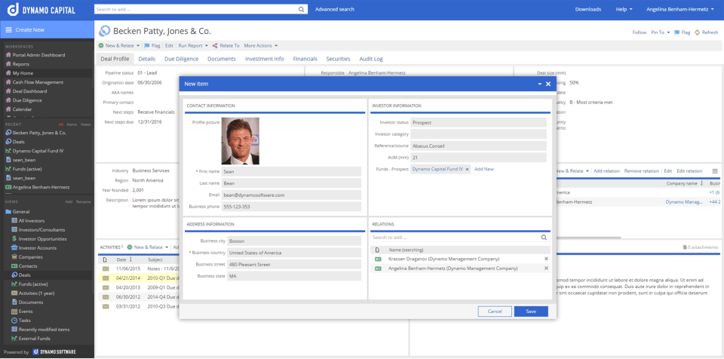
Task: Open Deal Dashboard workspace
Action: point(29,91)
